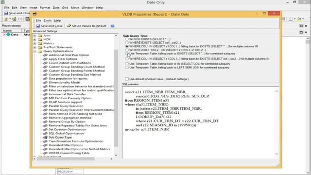311x175 pixels.
Task: Click settings tree horizontal scrollbar thumb
Action: [x=66, y=159]
